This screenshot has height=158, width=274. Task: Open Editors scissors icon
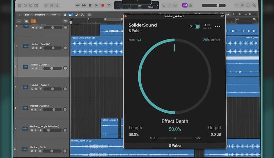click(x=57, y=6)
